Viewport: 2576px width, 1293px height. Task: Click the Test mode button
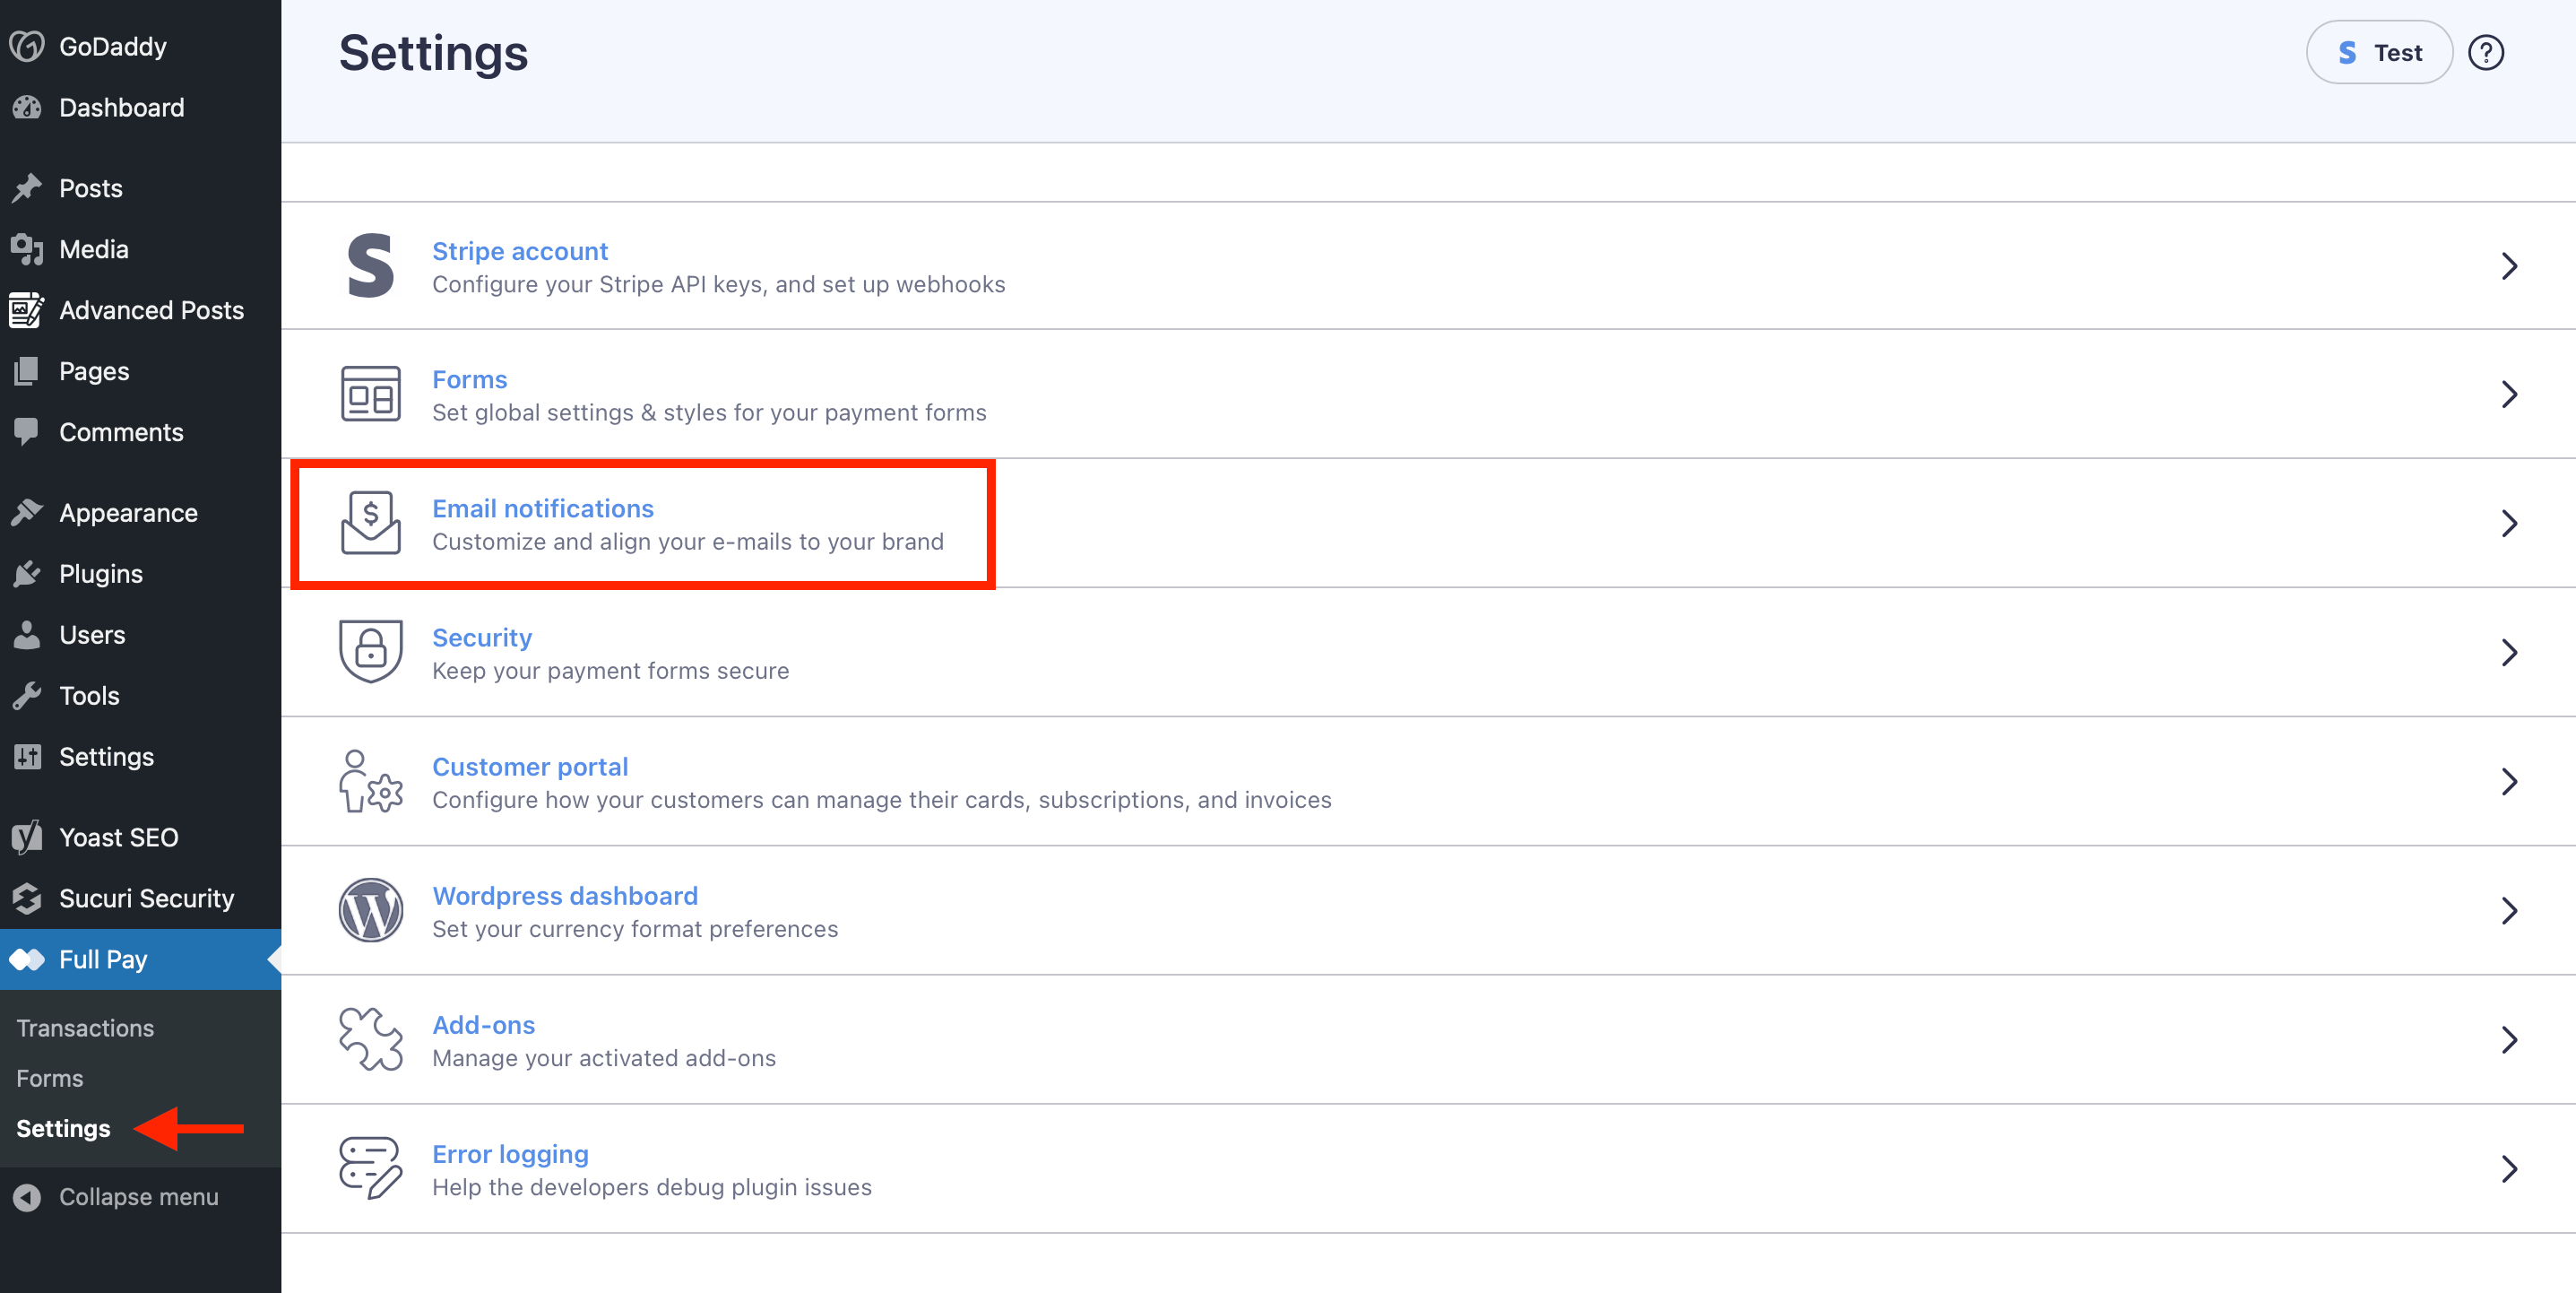[x=2379, y=53]
